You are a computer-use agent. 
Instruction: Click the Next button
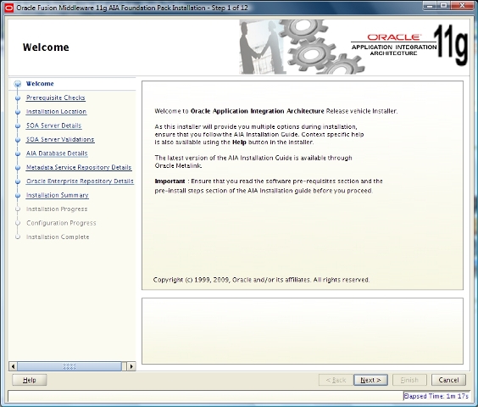click(x=370, y=380)
